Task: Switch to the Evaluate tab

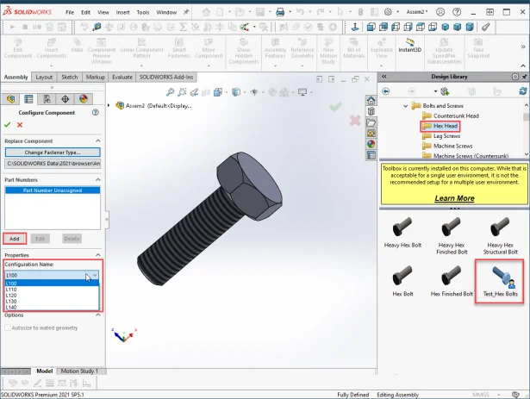Action: click(122, 77)
